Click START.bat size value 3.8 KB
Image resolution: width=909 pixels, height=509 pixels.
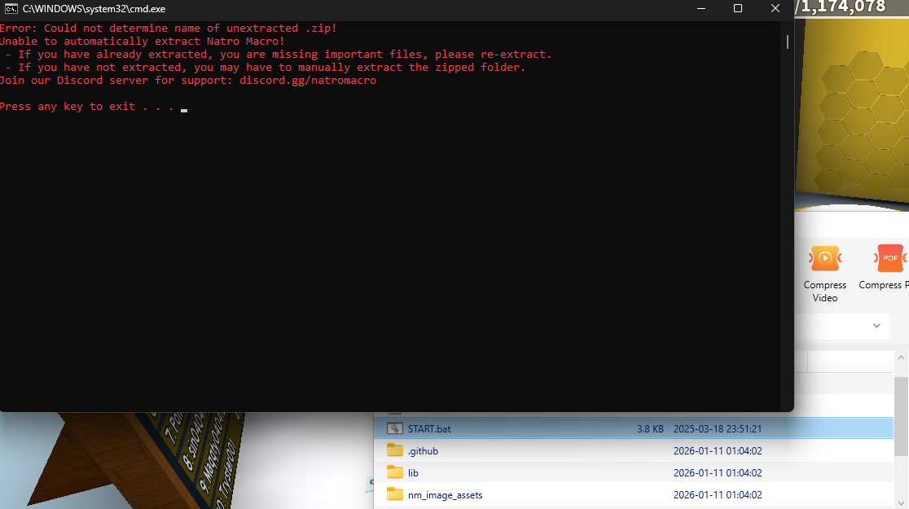click(650, 429)
